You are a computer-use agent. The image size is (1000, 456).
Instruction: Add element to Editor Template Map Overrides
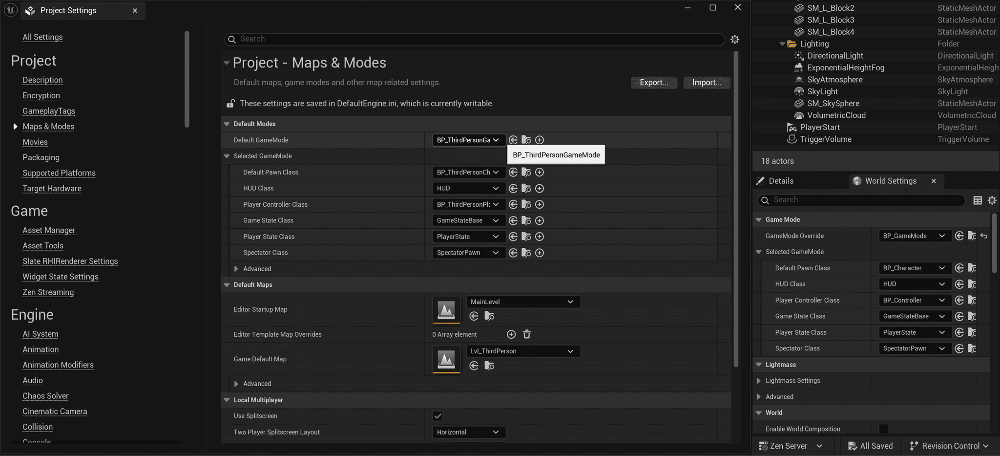(511, 334)
